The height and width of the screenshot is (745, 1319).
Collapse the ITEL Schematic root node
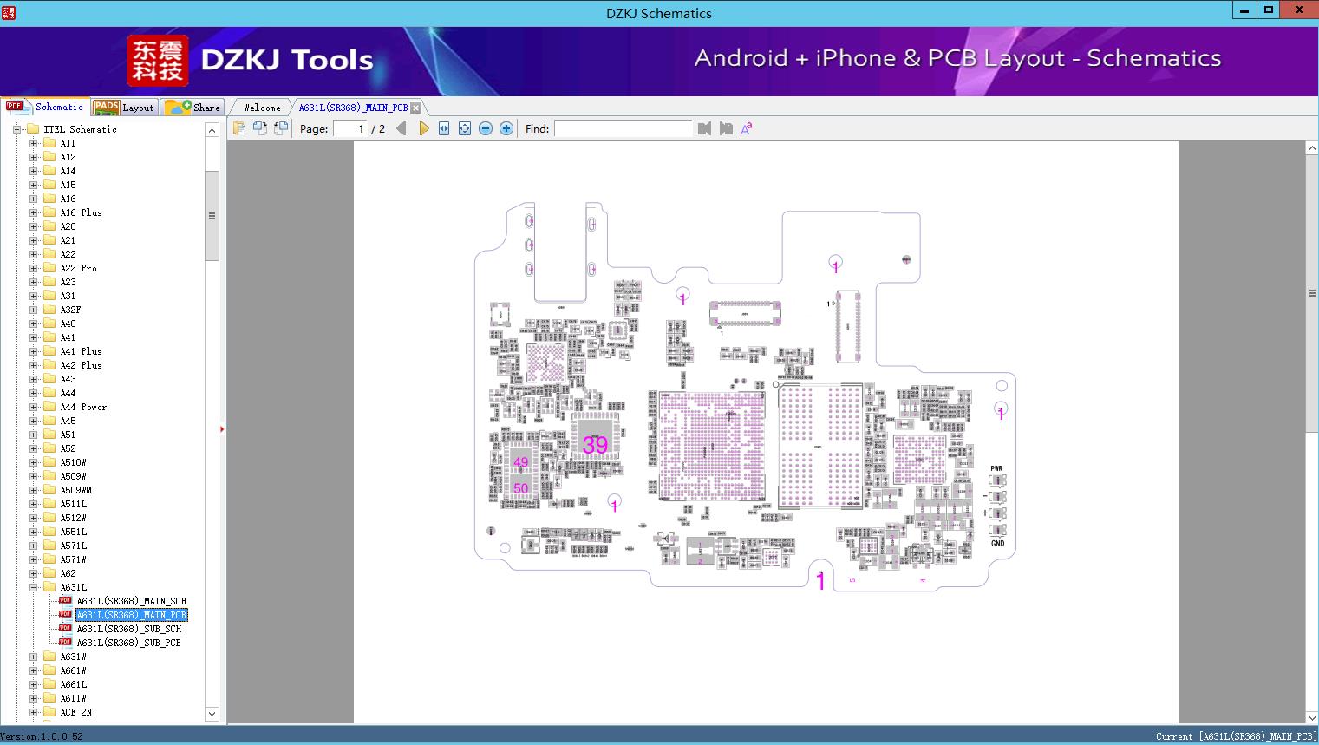pyautogui.click(x=16, y=129)
